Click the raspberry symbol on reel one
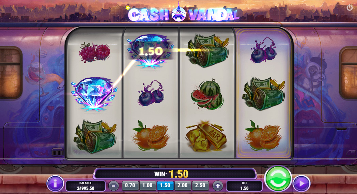This screenshot has height=194, width=357. pos(95,52)
